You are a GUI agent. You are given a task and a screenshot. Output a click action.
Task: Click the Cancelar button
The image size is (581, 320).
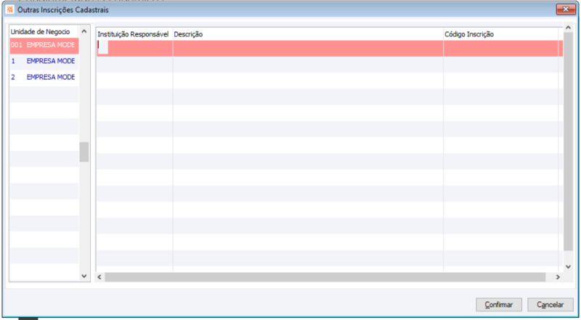click(550, 305)
